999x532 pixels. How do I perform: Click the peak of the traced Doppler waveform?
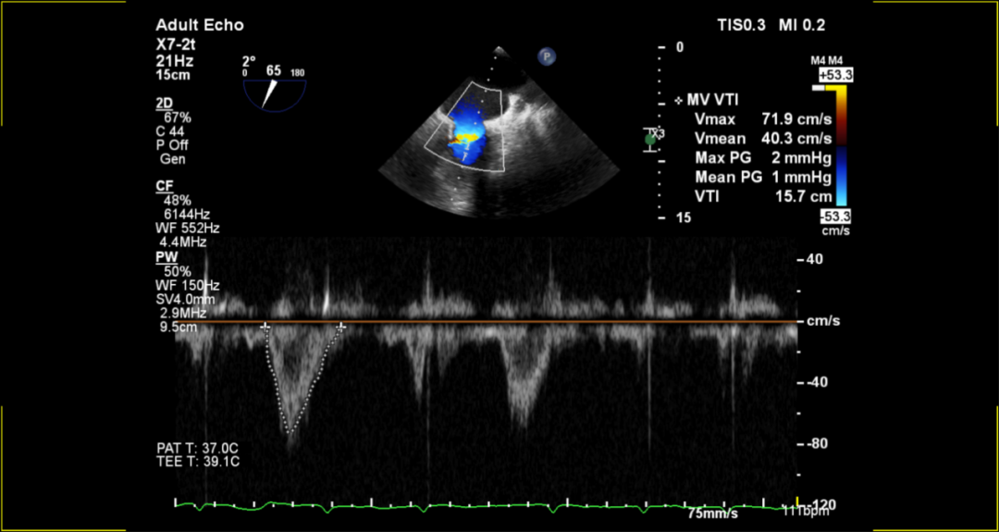click(291, 433)
